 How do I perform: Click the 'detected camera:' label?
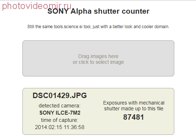(x=60, y=106)
